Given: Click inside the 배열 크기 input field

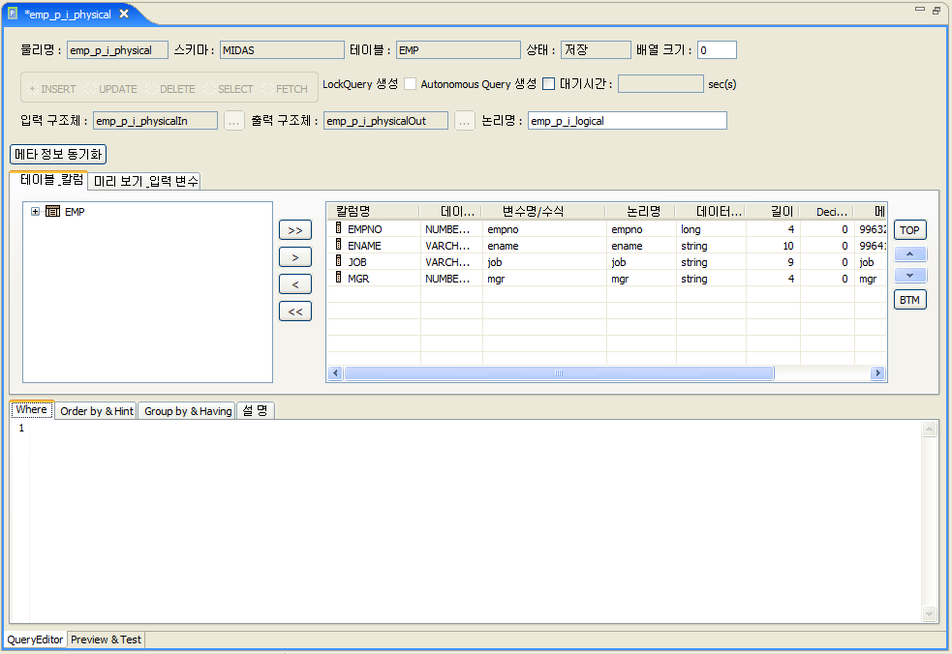Looking at the screenshot, I should [715, 49].
